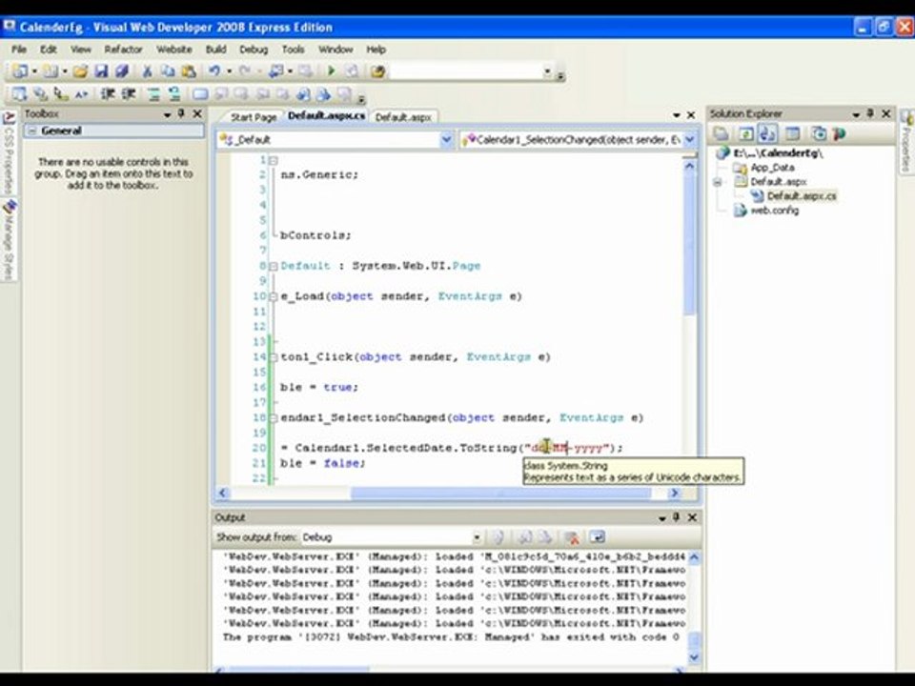Open the _Default class dropdown
This screenshot has height=686, width=915.
click(446, 140)
